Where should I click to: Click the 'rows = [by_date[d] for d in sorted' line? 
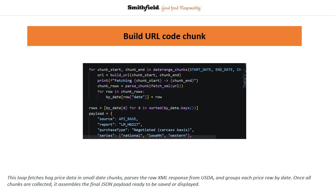143,108
